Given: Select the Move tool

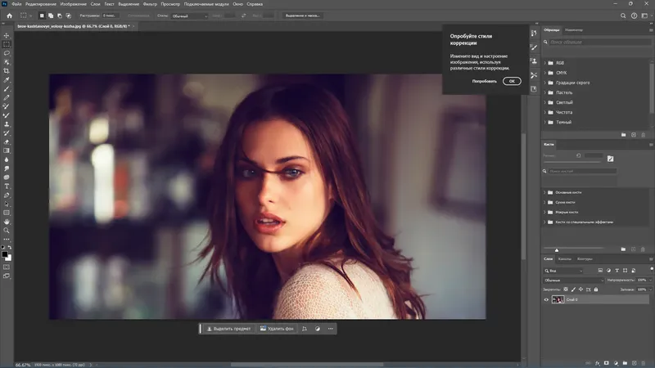Looking at the screenshot, I should [7, 35].
